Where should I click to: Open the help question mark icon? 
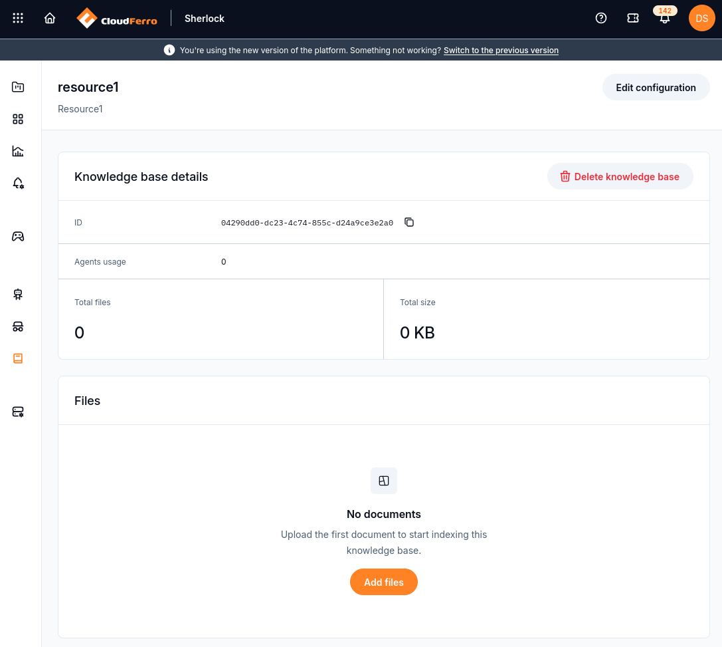[x=601, y=19]
